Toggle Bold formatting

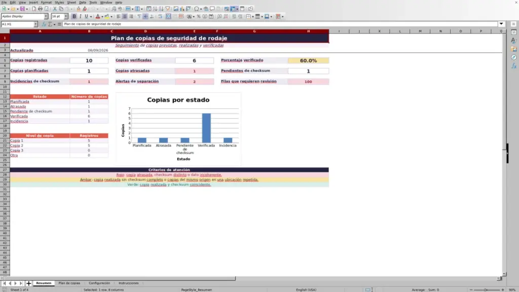click(74, 16)
